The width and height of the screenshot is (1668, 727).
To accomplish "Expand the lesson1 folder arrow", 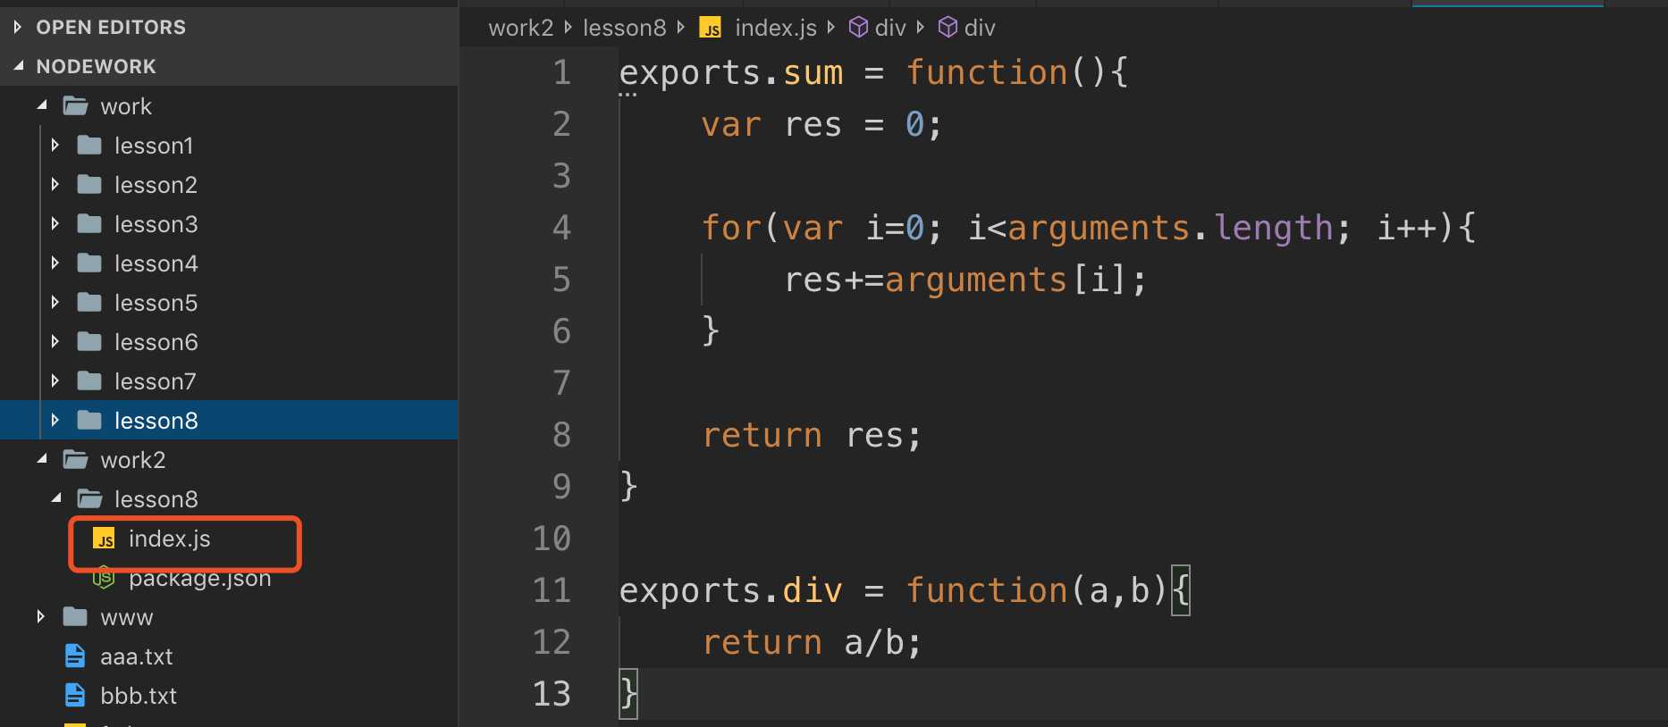I will click(55, 145).
